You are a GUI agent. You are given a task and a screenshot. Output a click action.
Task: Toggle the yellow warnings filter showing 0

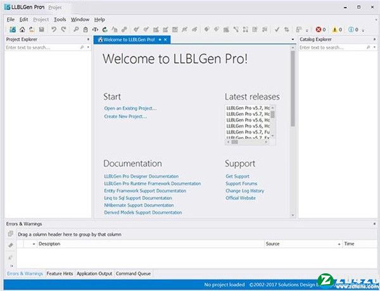point(337,30)
